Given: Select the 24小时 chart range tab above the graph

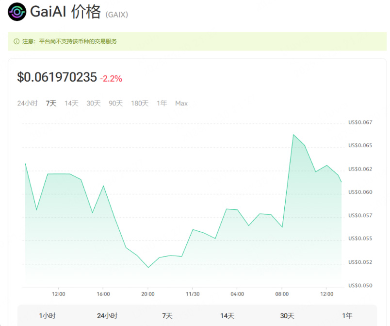Looking at the screenshot, I should [27, 103].
